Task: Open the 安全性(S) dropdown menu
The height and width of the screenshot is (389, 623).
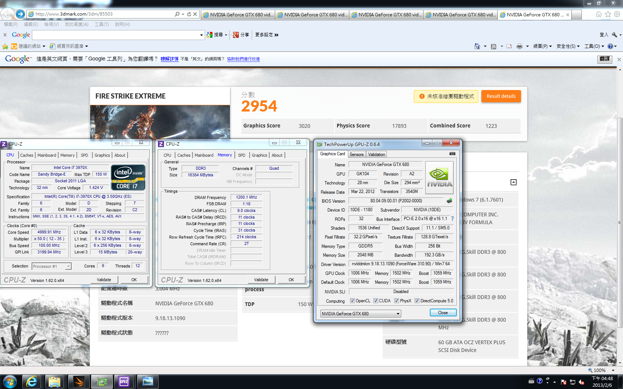Action: tap(568, 46)
